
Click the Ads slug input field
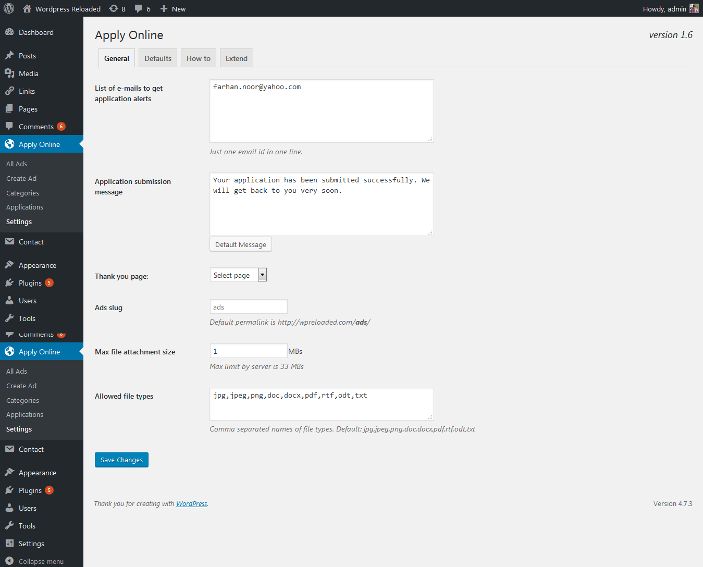click(249, 307)
